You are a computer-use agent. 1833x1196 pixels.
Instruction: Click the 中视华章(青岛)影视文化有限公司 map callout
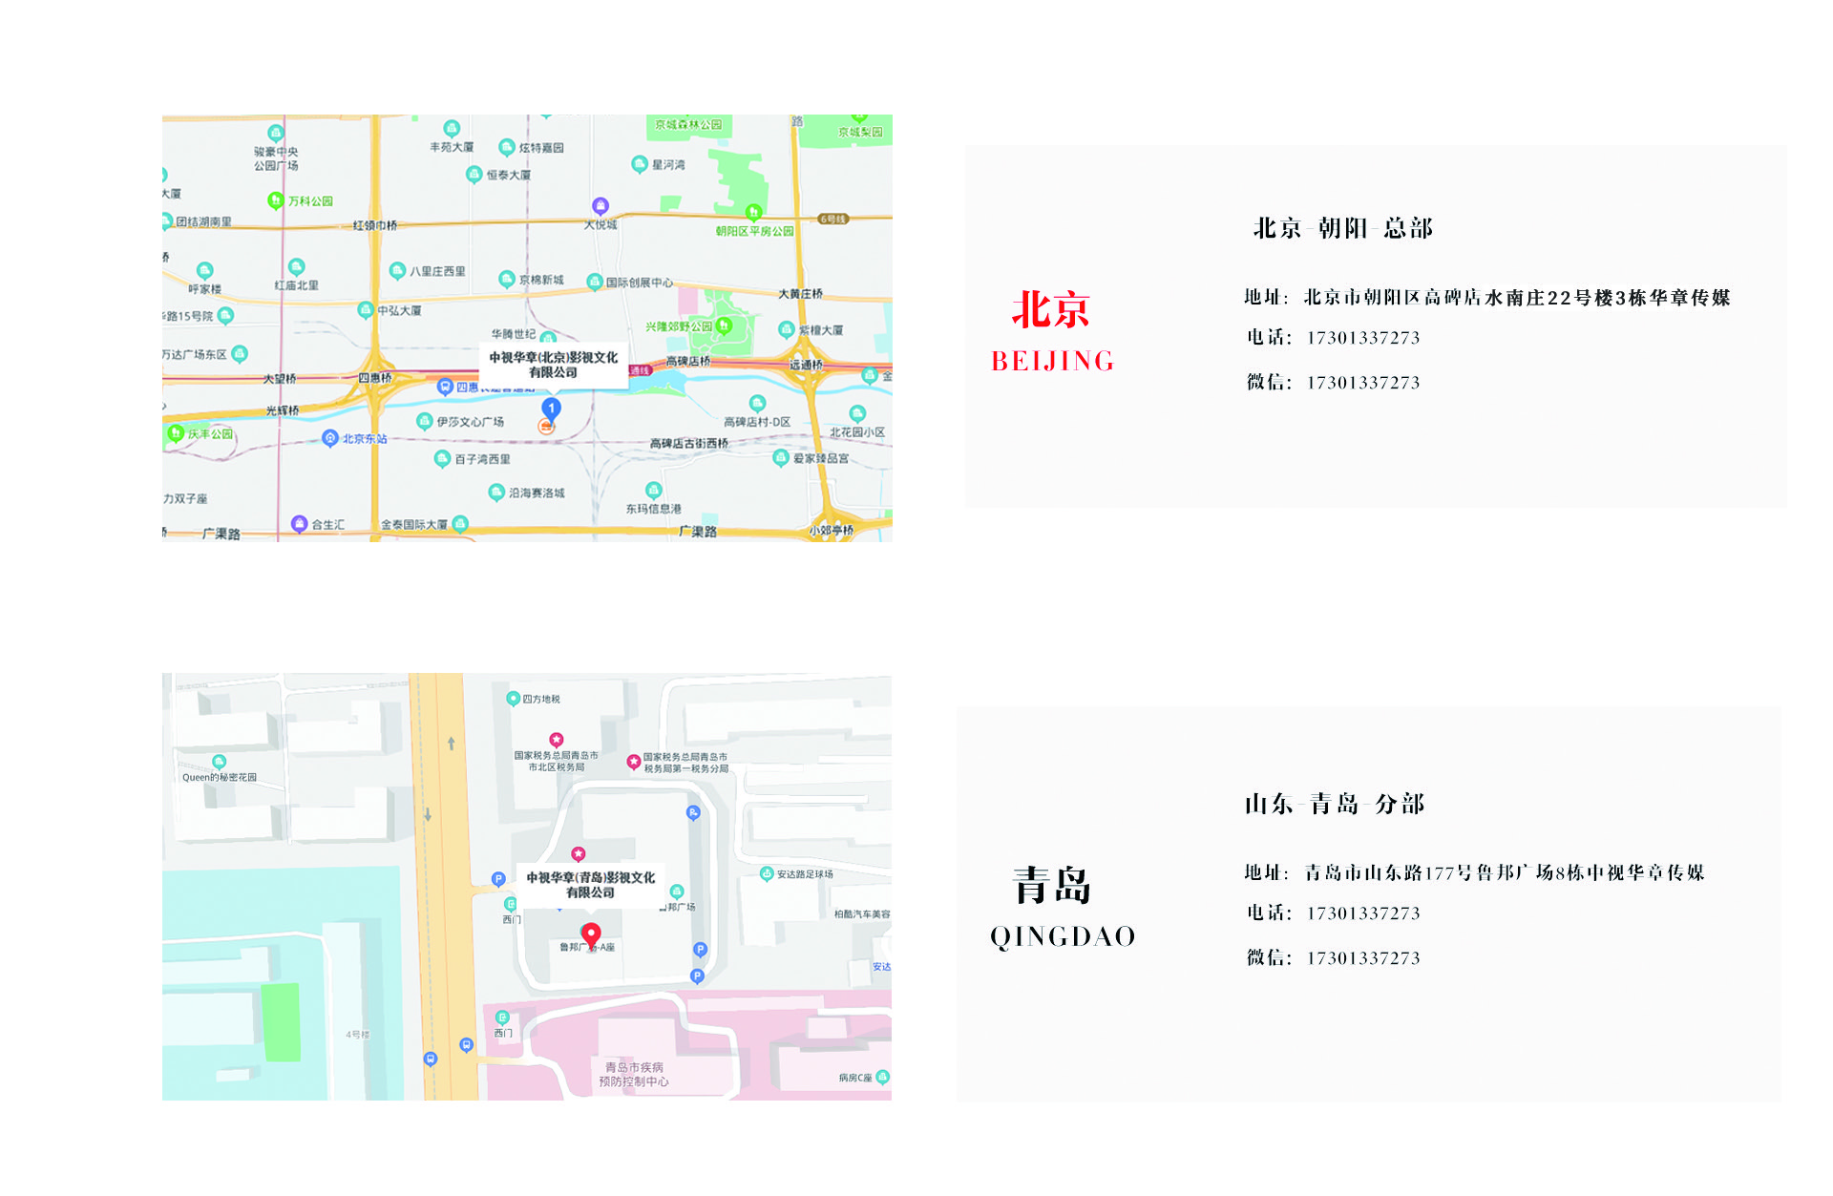click(x=591, y=885)
